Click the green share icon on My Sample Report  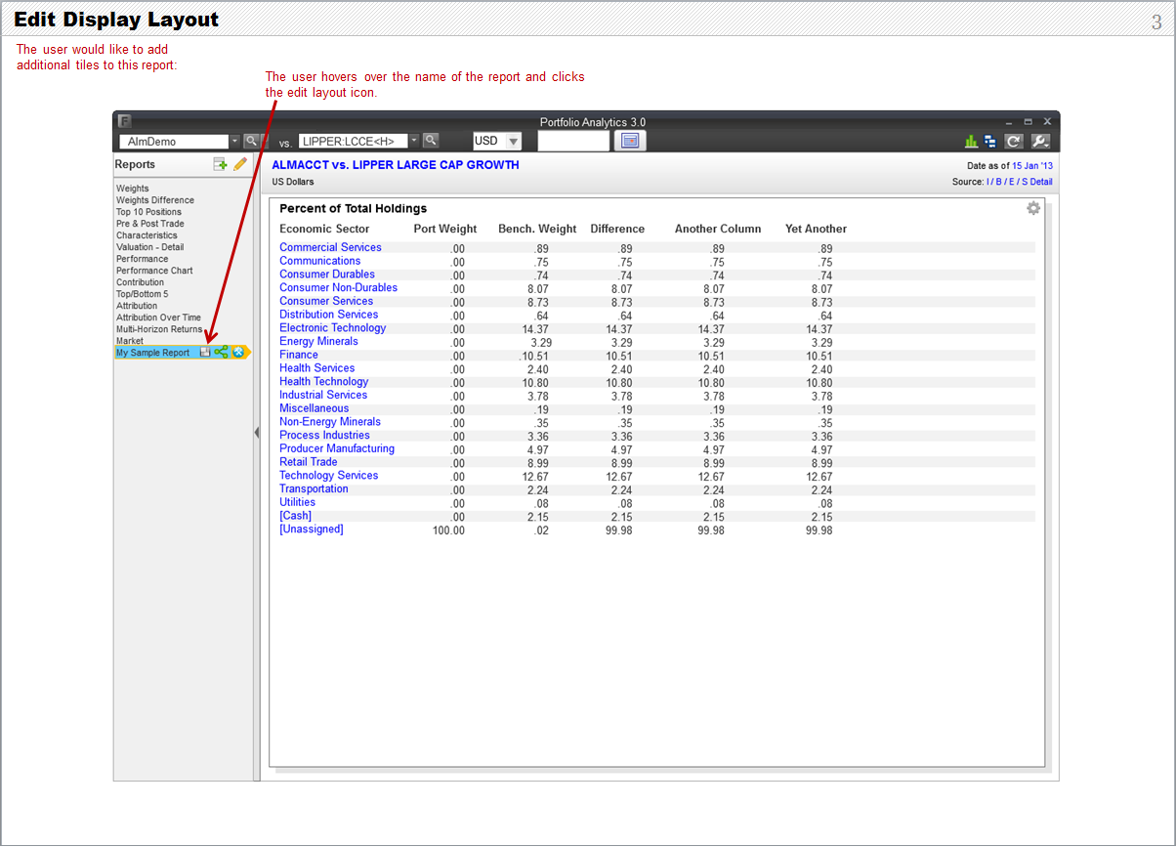222,353
